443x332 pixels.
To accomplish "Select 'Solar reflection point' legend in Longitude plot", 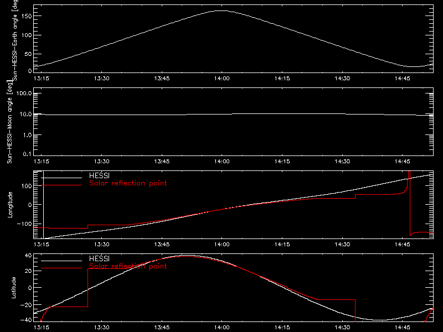I will tap(128, 183).
